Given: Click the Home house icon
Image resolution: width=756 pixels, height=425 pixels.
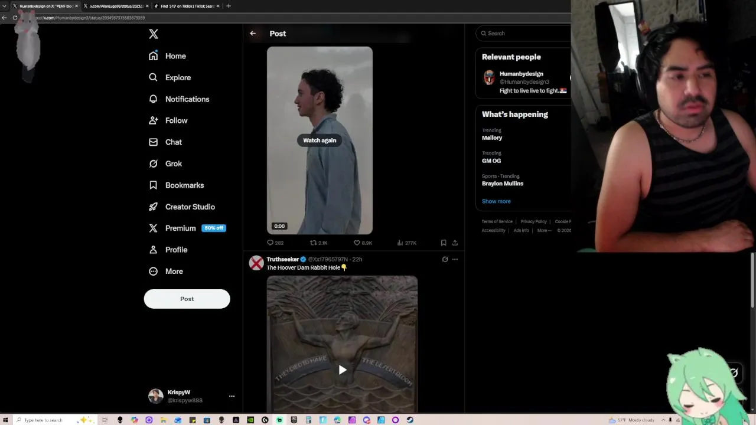Looking at the screenshot, I should tap(154, 55).
